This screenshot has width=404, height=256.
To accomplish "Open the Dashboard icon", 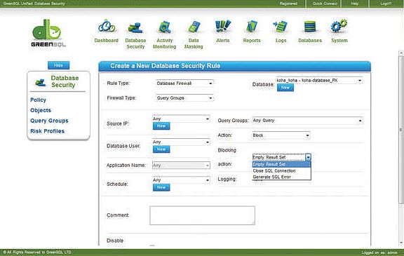I will [x=107, y=27].
